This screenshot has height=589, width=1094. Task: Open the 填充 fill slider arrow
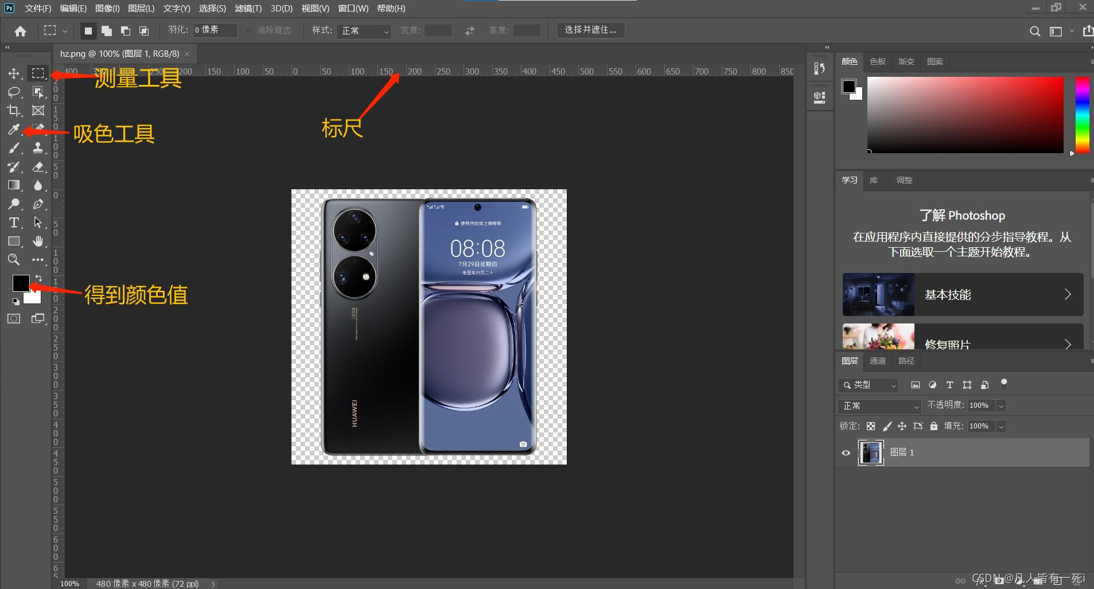pyautogui.click(x=1001, y=427)
